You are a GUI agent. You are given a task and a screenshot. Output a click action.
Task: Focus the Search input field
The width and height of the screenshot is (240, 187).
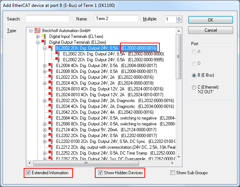tap(47, 19)
